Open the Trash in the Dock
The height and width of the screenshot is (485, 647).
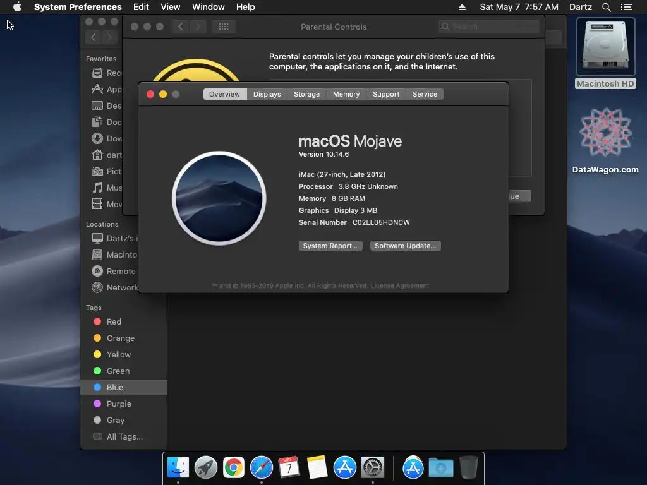pos(469,468)
